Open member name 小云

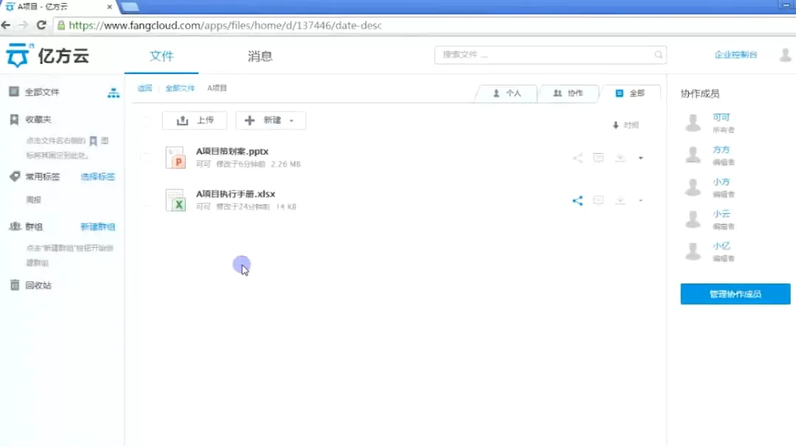[721, 214]
